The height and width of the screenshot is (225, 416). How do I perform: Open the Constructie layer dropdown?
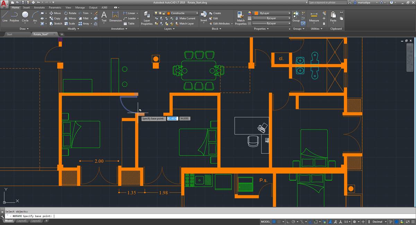[197, 13]
